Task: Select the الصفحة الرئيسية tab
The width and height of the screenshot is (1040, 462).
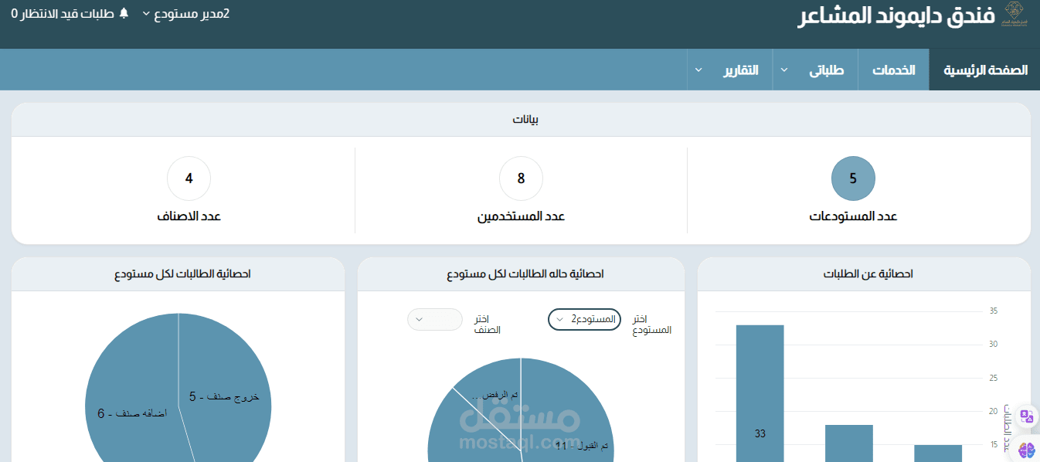Action: [984, 69]
